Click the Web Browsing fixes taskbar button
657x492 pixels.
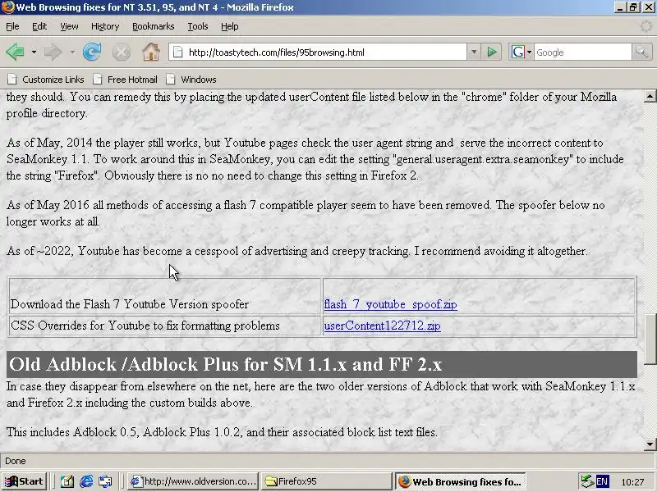460,481
